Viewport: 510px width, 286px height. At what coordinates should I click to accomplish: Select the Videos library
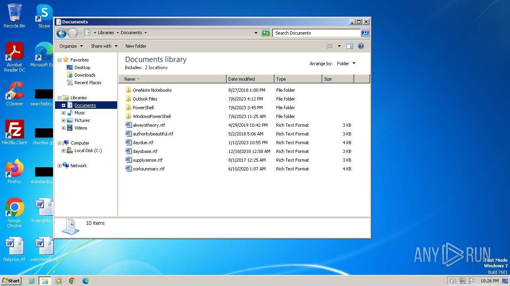(x=80, y=128)
